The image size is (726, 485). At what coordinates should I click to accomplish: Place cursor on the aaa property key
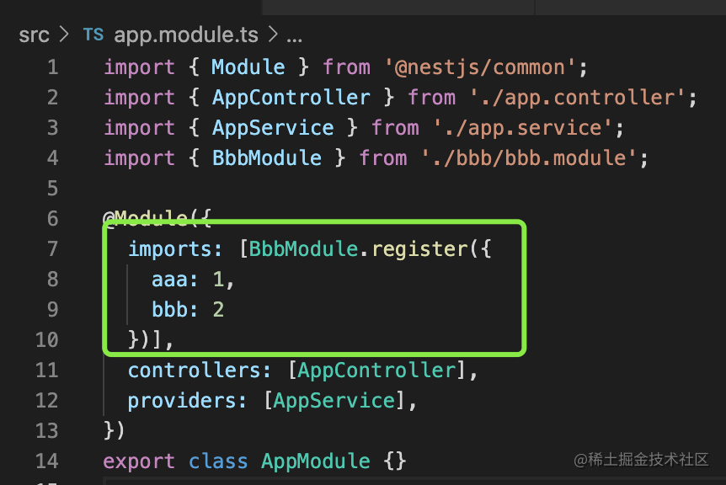click(x=169, y=280)
